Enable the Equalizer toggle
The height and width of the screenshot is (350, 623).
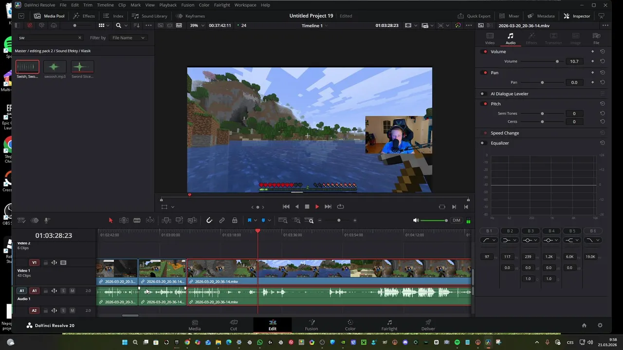pyautogui.click(x=483, y=143)
